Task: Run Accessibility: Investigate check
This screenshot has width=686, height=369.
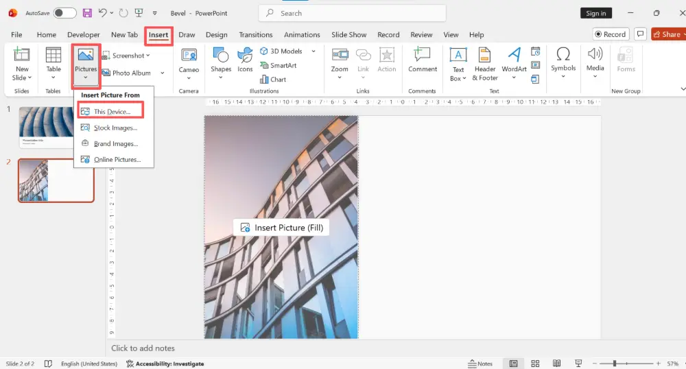Action: coord(165,364)
